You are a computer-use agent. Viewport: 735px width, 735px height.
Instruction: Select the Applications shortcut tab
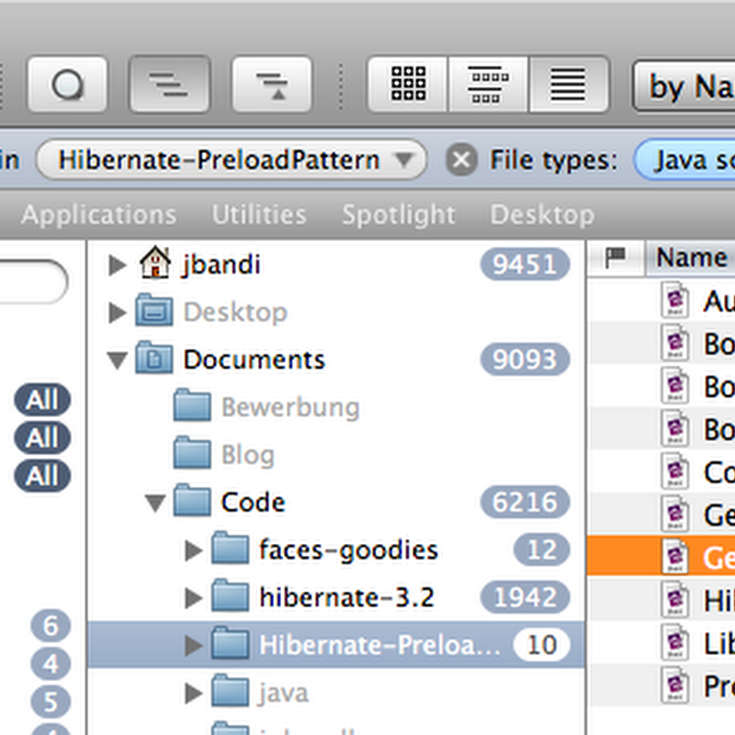point(98,215)
